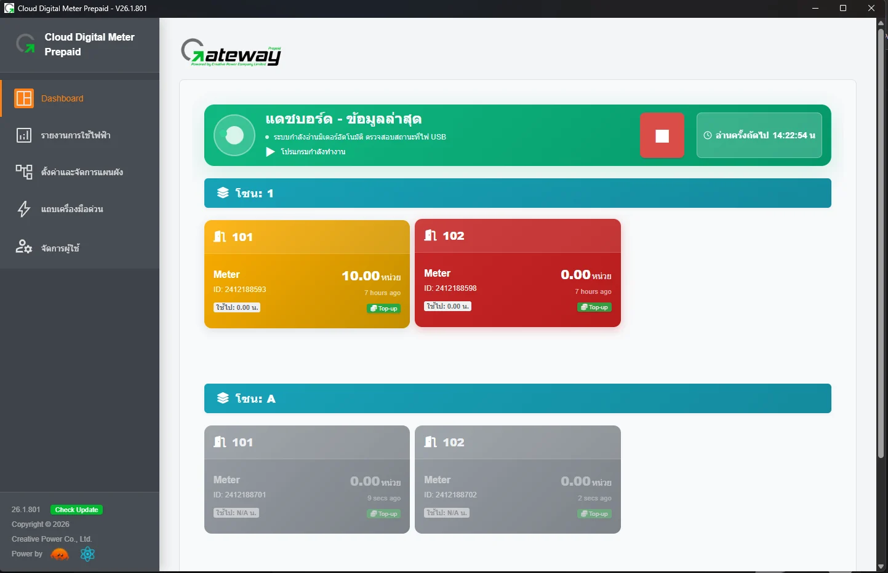Click the scrollbar down arrow
This screenshot has width=888, height=573.
pyautogui.click(x=881, y=566)
